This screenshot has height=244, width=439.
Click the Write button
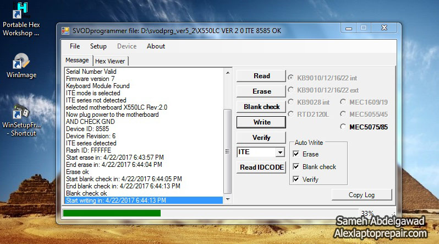tap(261, 122)
